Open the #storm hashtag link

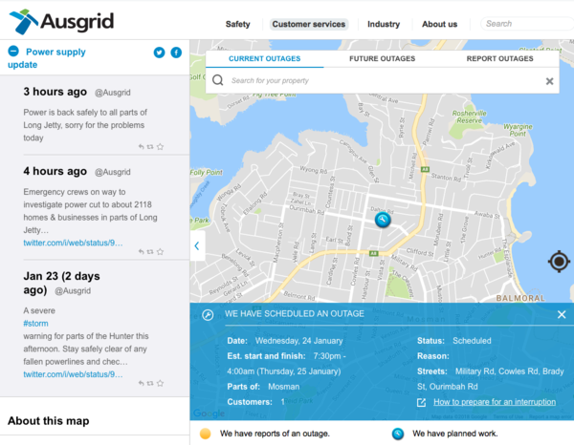[35, 324]
